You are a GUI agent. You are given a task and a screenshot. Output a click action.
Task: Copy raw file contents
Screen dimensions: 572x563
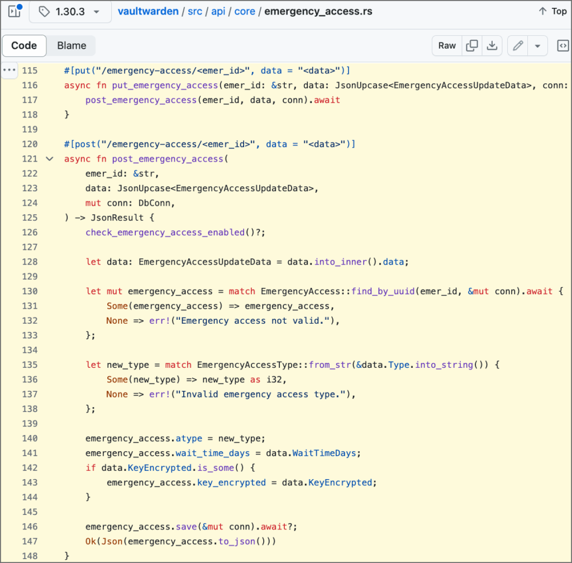tap(472, 46)
